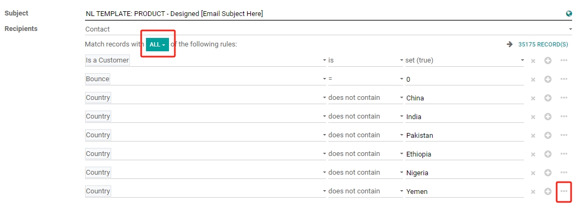Open the operator dropdown for Ethiopia rule
The image size is (585, 211).
click(366, 154)
